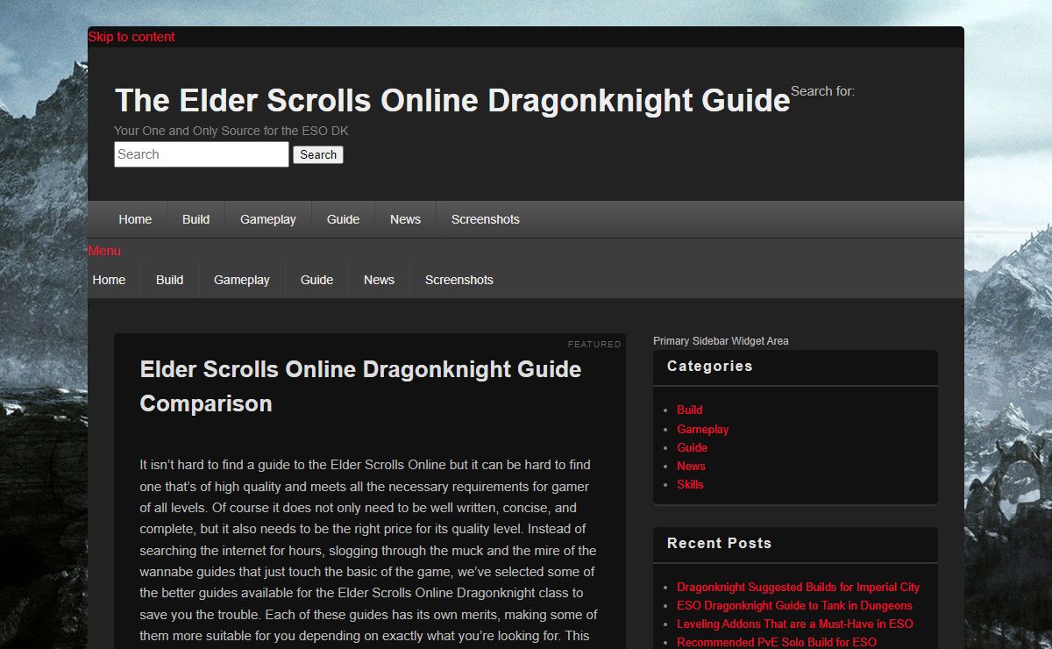Screen dimensions: 1052x649
Task: Open Dragonknight Suggested Builds for Imperial City post
Action: point(798,587)
